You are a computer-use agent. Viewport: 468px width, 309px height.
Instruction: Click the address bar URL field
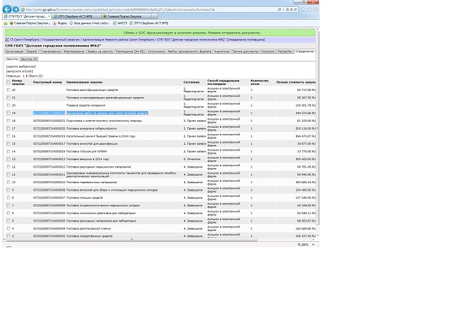[x=148, y=10]
